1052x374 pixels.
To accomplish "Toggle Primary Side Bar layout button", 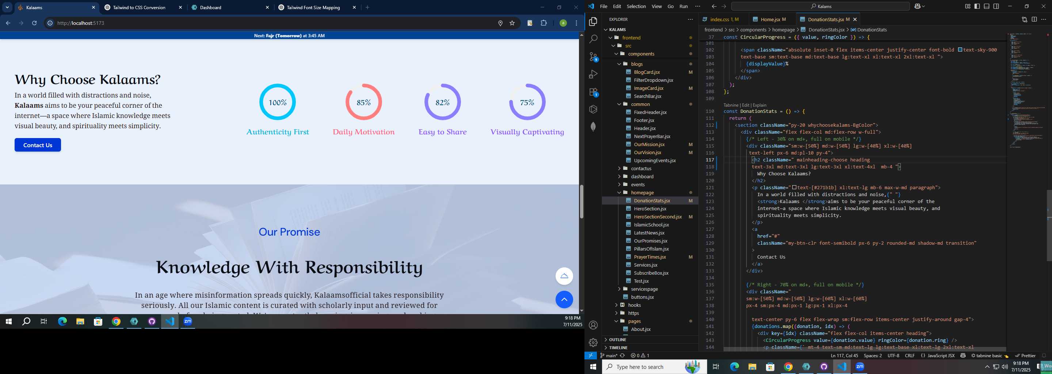I will coord(977,6).
